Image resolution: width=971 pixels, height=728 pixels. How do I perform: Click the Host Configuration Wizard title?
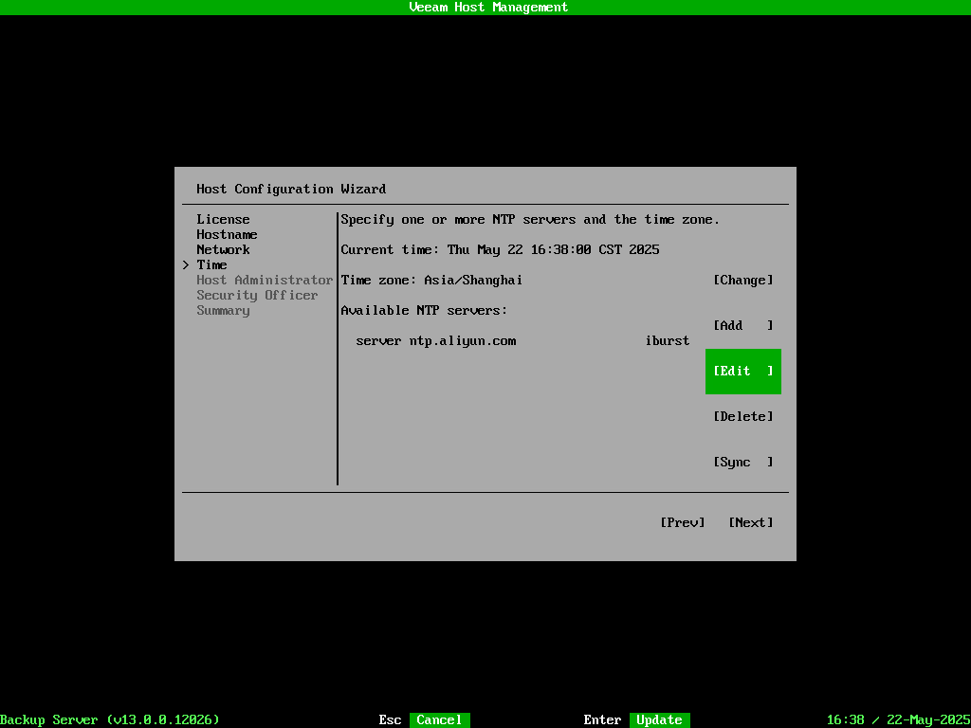pos(291,189)
